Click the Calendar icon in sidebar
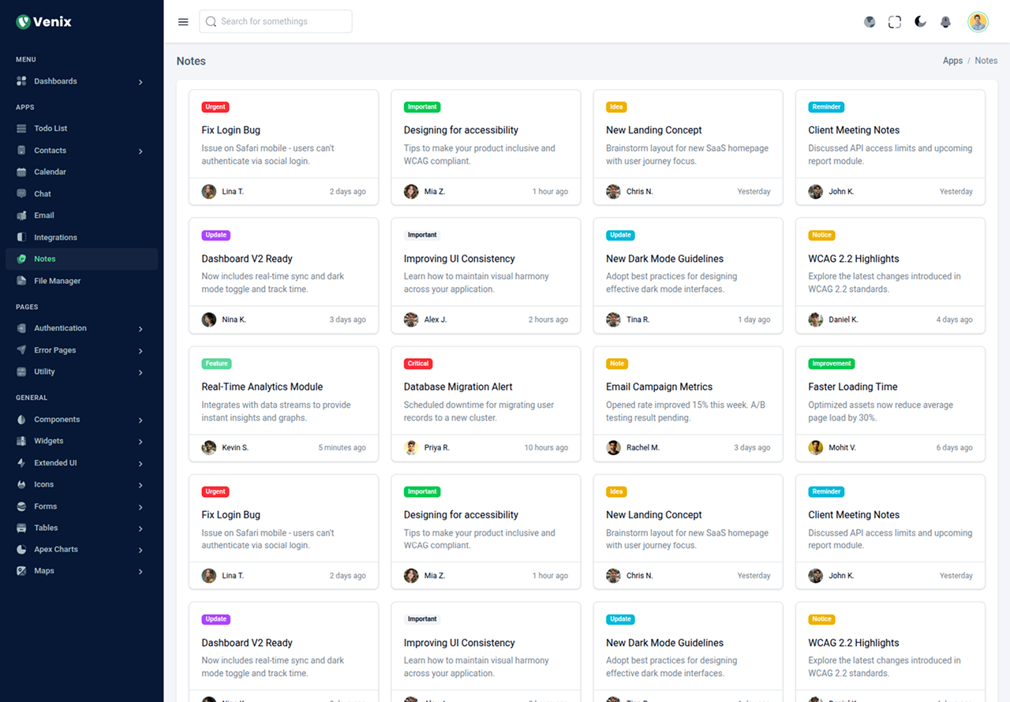1010x702 pixels. pyautogui.click(x=21, y=172)
